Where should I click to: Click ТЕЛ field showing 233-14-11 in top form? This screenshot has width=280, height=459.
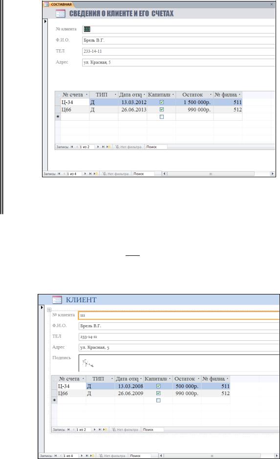(x=178, y=51)
